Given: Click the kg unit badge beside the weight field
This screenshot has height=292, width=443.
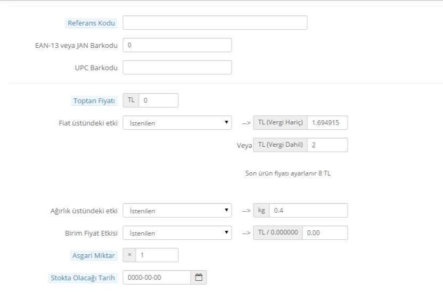Looking at the screenshot, I should (261, 211).
